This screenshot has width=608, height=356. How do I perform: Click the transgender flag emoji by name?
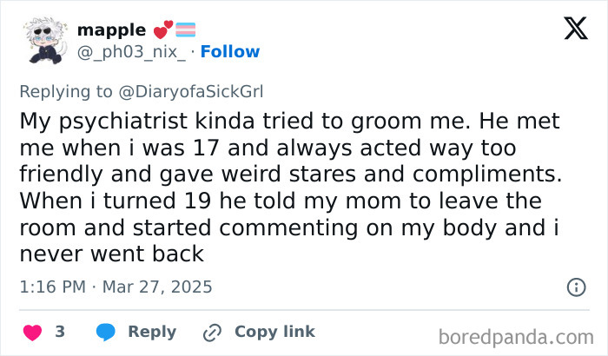[x=187, y=31]
